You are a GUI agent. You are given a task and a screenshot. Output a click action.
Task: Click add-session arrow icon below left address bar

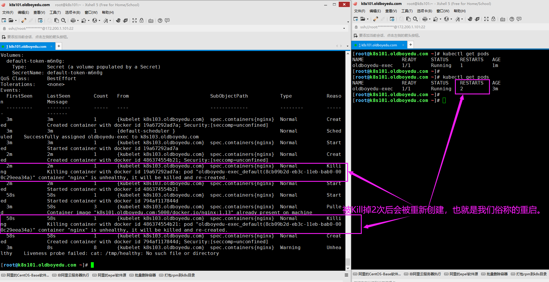[4, 37]
